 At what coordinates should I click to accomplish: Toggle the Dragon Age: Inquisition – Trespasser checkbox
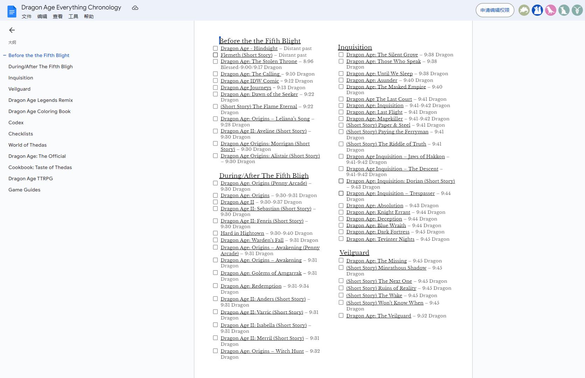pos(341,193)
